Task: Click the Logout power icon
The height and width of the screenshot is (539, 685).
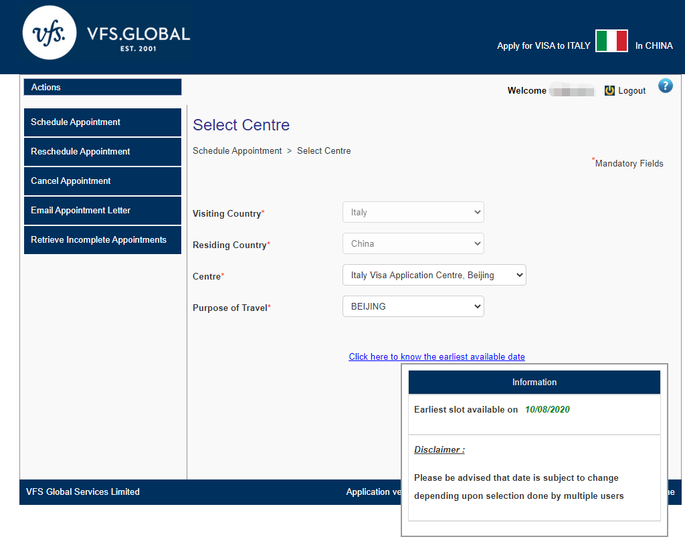Action: [609, 90]
